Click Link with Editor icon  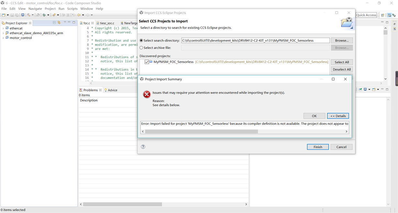pos(59,23)
